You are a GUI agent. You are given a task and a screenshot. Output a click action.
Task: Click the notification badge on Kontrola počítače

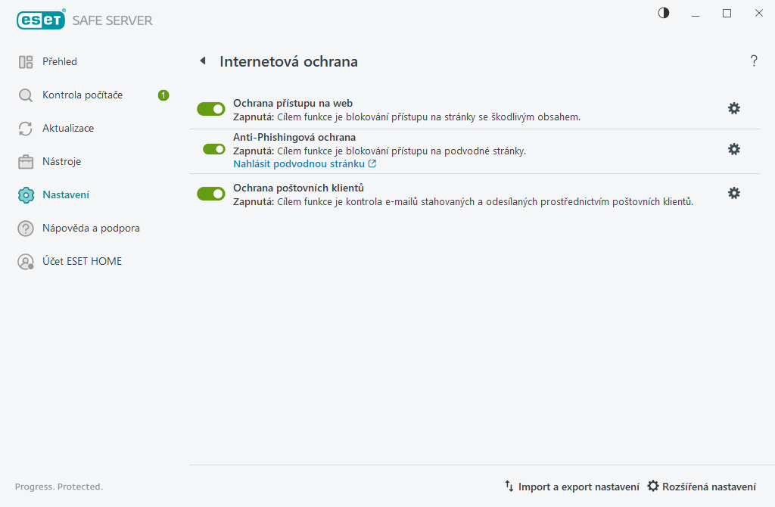163,95
